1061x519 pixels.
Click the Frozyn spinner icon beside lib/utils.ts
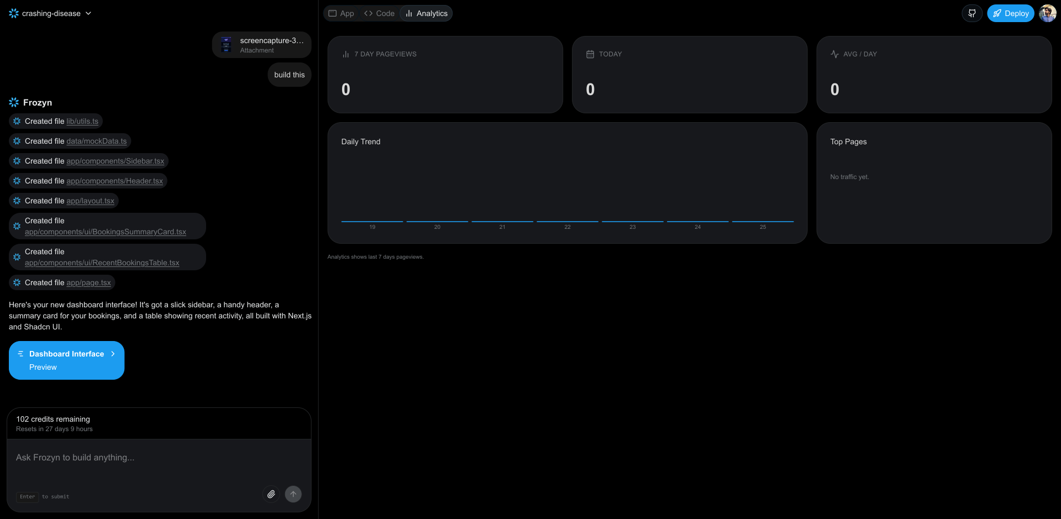17,121
